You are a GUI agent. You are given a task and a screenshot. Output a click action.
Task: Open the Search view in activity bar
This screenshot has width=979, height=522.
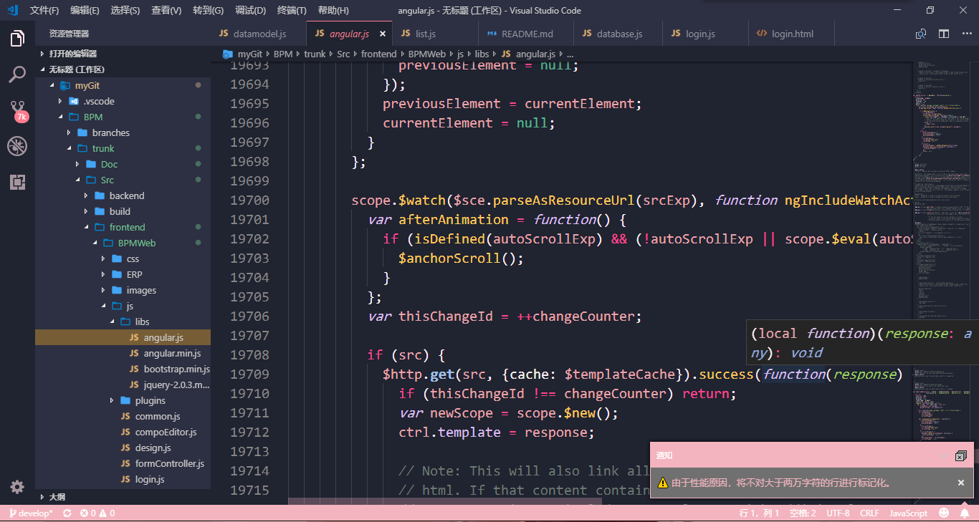pyautogui.click(x=17, y=74)
